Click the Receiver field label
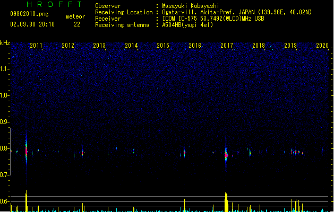The width and height of the screenshot is (334, 212). pyautogui.click(x=108, y=19)
